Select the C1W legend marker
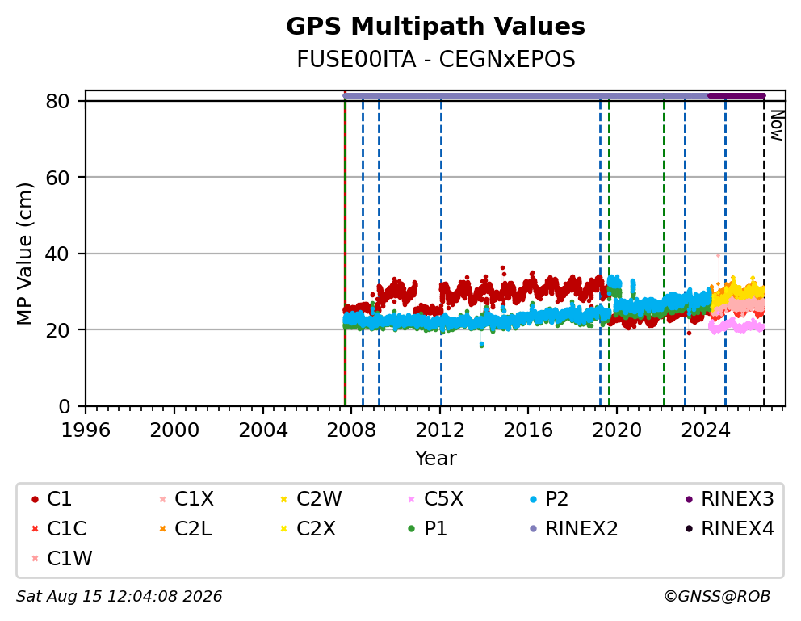The image size is (801, 621). pyautogui.click(x=35, y=558)
